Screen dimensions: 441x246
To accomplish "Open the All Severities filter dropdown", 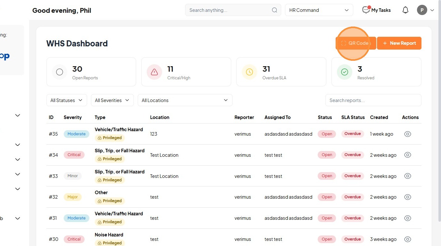I will [x=112, y=100].
